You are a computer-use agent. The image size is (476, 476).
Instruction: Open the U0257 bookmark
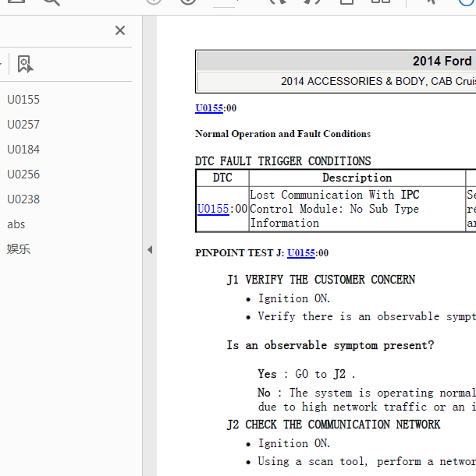pyautogui.click(x=23, y=125)
